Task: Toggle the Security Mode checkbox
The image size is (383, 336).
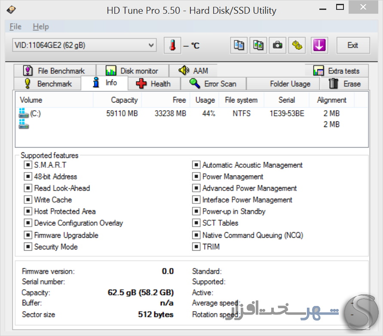Action: coord(28,246)
